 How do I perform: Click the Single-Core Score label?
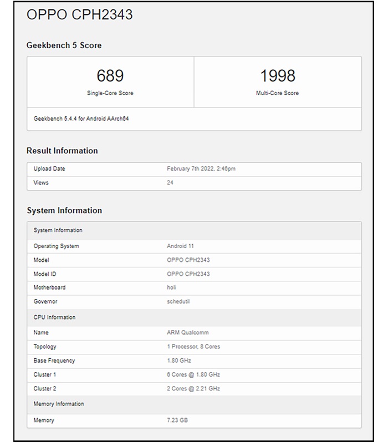click(x=110, y=93)
